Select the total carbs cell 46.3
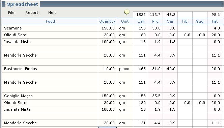 click(x=170, y=15)
